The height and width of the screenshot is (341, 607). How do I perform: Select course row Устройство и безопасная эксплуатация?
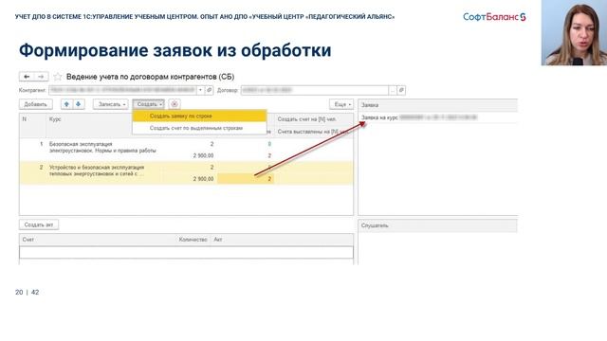click(x=186, y=172)
